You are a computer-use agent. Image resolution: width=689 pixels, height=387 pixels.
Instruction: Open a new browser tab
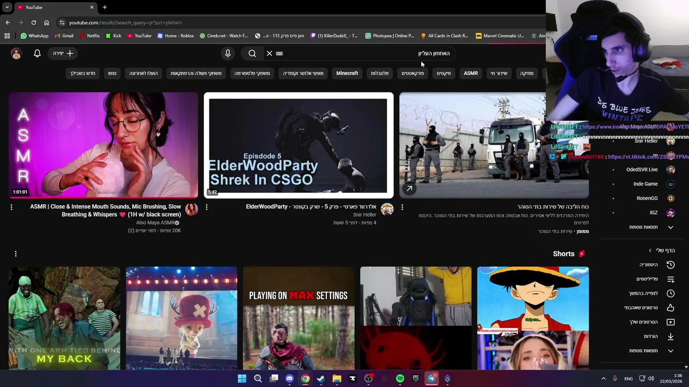104,8
